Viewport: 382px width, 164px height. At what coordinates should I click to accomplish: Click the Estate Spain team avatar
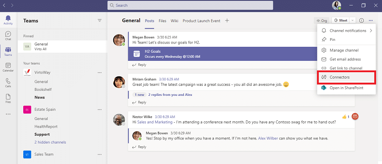click(27, 109)
